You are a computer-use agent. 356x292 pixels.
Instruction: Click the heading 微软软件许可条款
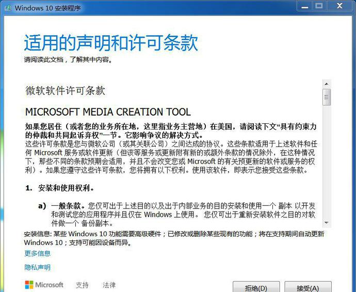(65, 91)
